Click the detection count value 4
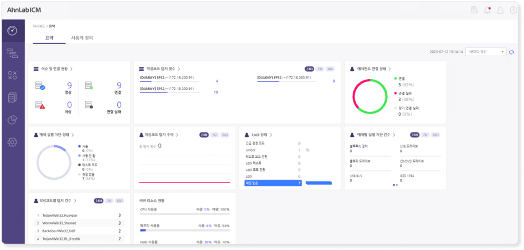 coord(217,81)
